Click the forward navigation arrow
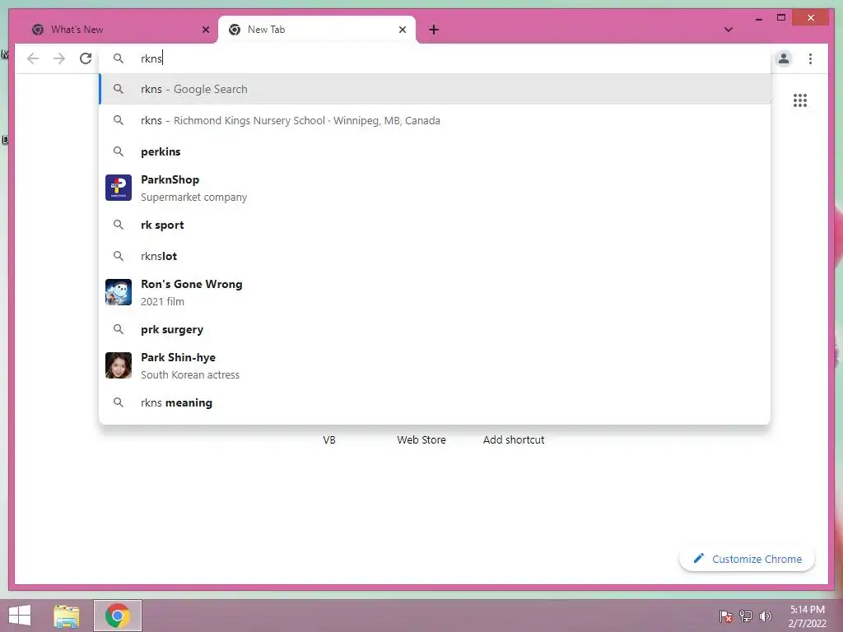843x632 pixels. [x=59, y=58]
